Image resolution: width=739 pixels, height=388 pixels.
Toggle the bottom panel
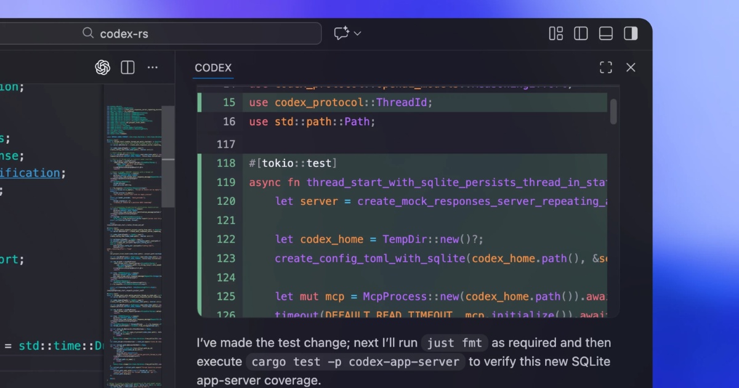[606, 33]
